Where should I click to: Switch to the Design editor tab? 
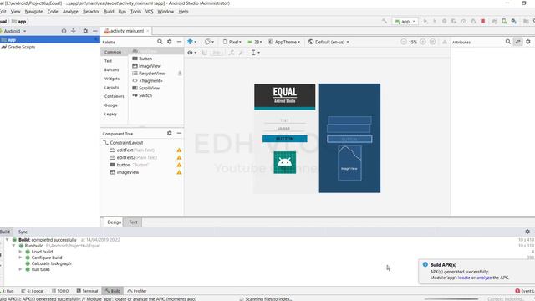(x=114, y=222)
